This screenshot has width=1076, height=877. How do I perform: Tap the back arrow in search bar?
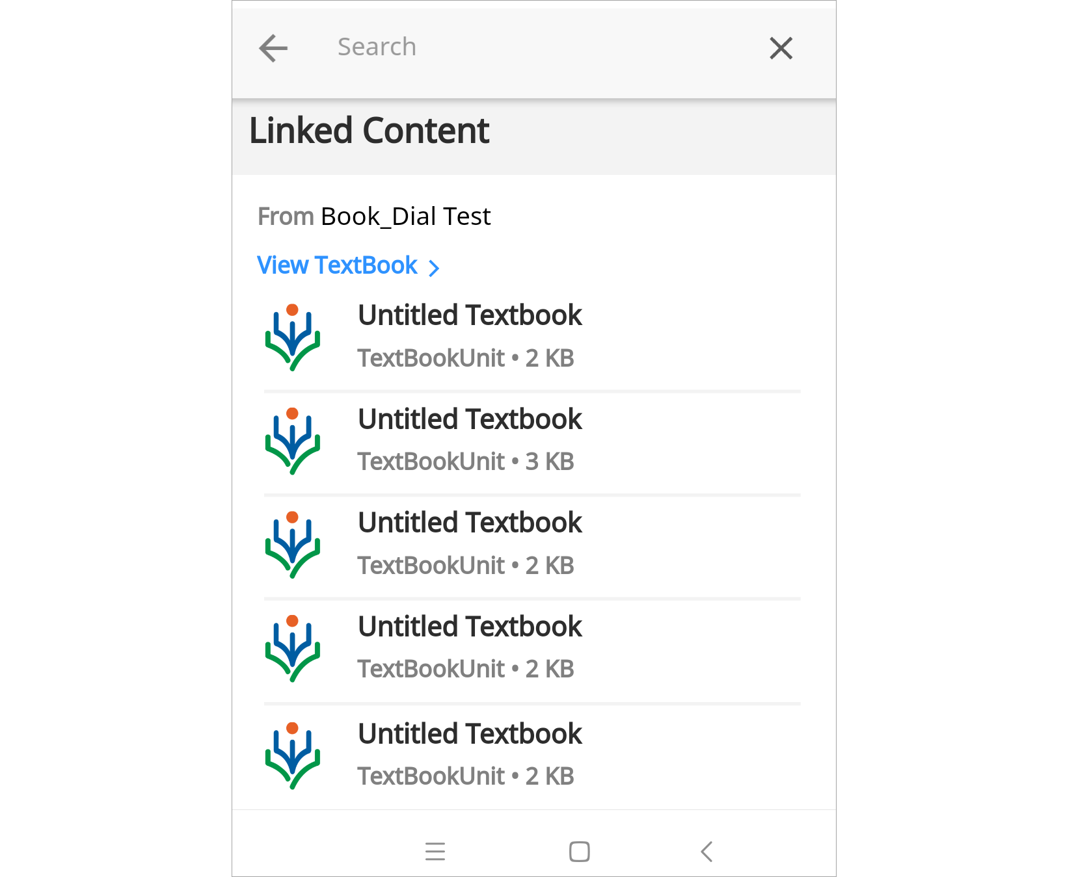273,48
